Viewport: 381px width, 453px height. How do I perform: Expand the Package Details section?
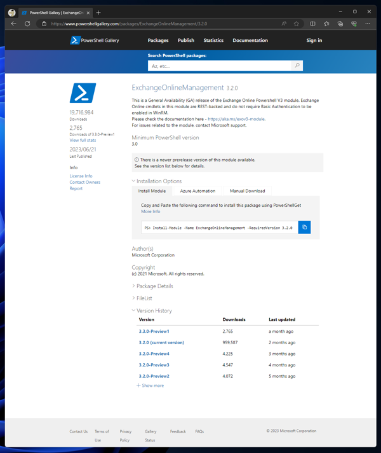point(152,286)
